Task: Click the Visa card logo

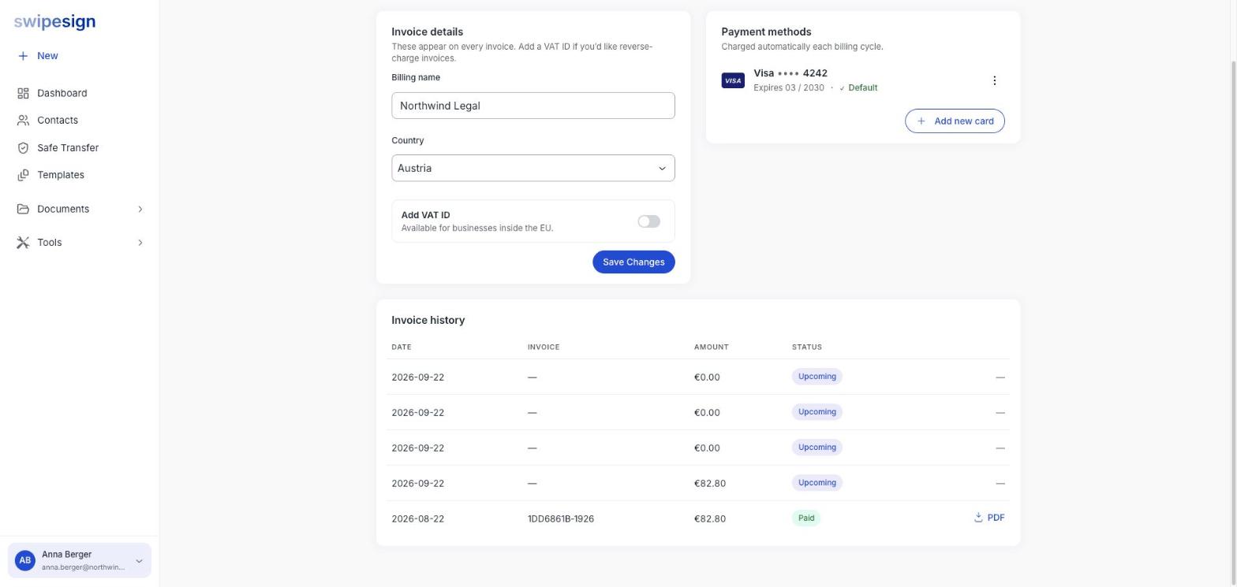Action: 733,80
